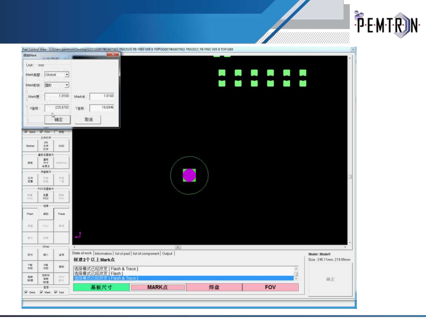The height and width of the screenshot is (320, 426).
Task: Select the Trace selection mode
Action: coord(61,214)
